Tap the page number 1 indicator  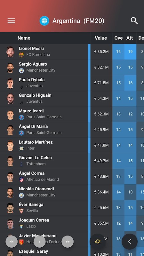(x=39, y=242)
